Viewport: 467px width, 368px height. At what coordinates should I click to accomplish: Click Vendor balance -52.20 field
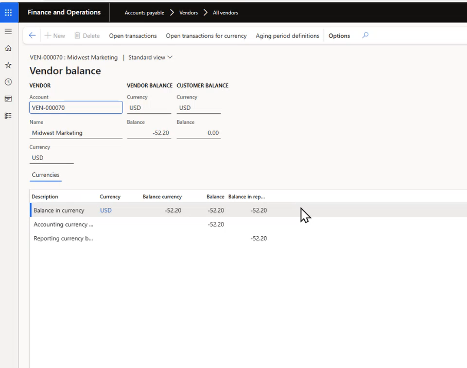click(x=149, y=133)
